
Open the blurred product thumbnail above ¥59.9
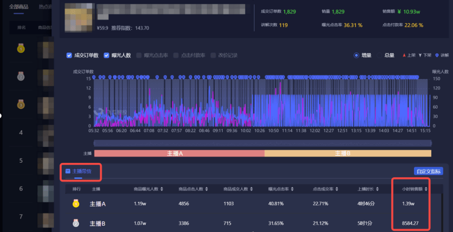[80, 17]
